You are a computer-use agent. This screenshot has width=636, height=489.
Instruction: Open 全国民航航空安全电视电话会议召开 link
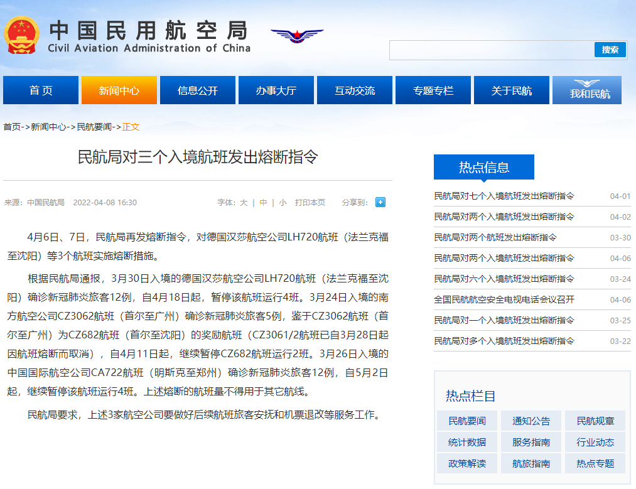pyautogui.click(x=504, y=299)
